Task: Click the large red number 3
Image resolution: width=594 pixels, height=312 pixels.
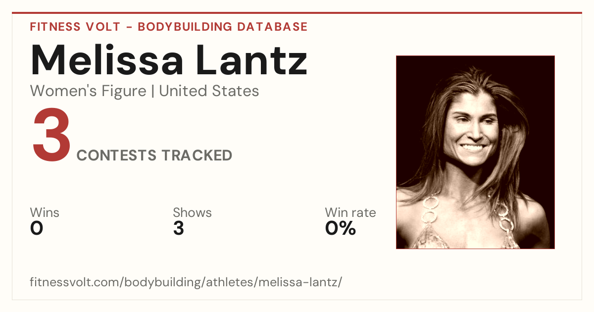Action: (51, 136)
